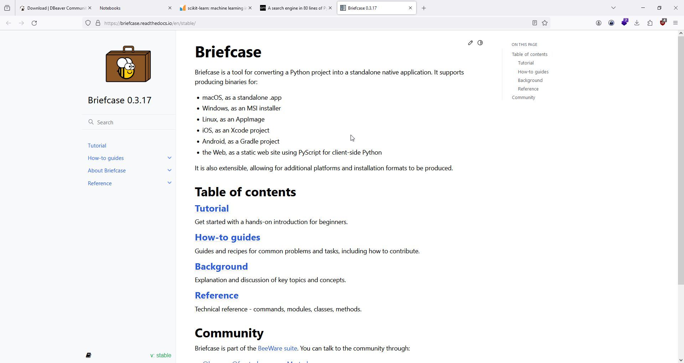Open new tab with plus button

pyautogui.click(x=424, y=8)
